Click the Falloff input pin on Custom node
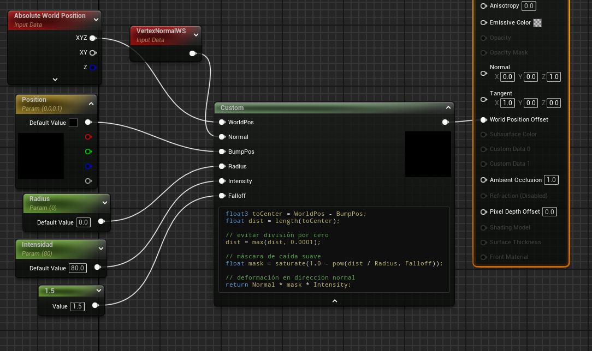The width and height of the screenshot is (592, 351). tap(222, 196)
